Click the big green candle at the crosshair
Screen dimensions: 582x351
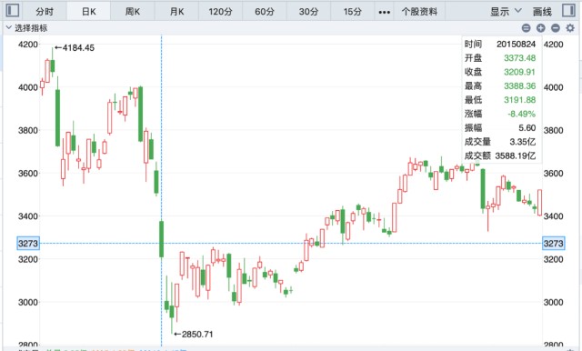click(x=162, y=239)
